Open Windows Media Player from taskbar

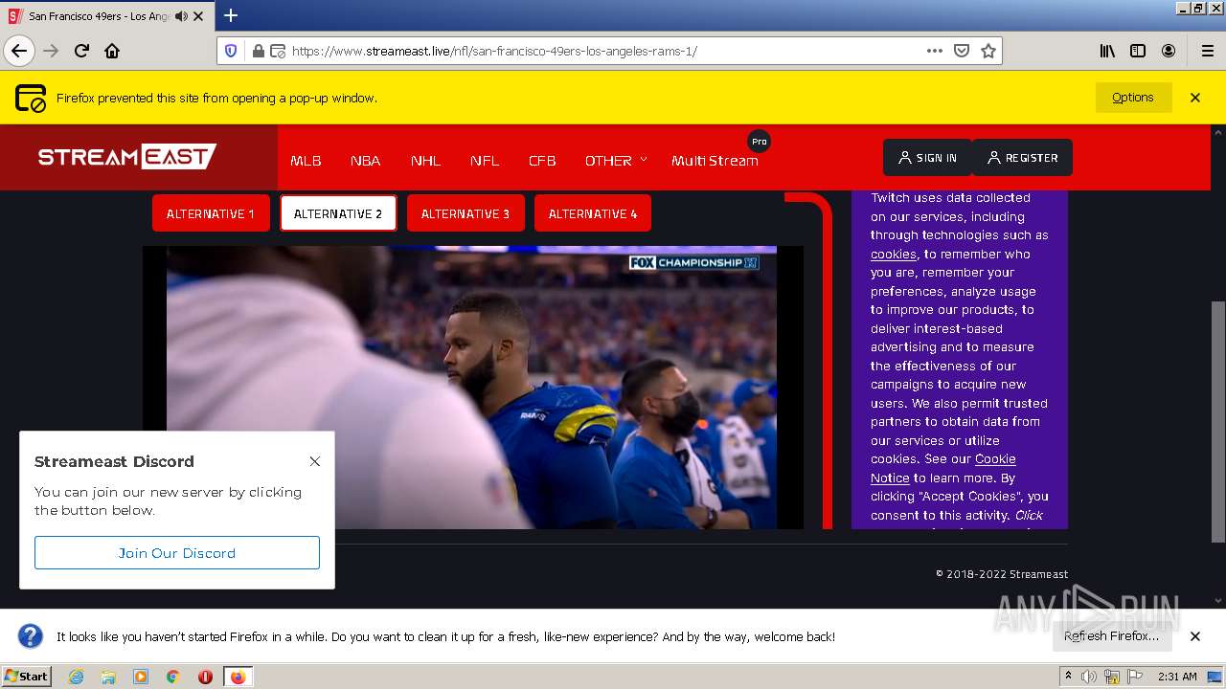141,677
